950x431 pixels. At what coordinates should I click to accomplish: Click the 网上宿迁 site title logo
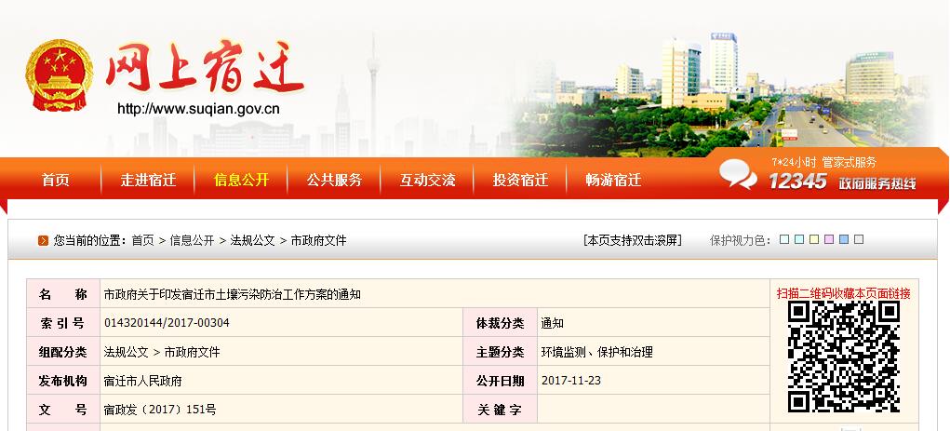coord(205,70)
